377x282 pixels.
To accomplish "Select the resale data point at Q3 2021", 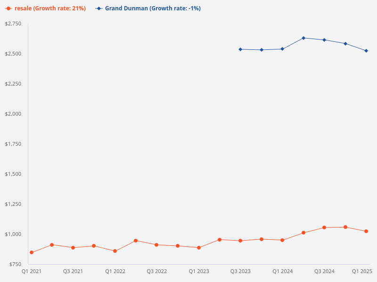I will (73, 248).
